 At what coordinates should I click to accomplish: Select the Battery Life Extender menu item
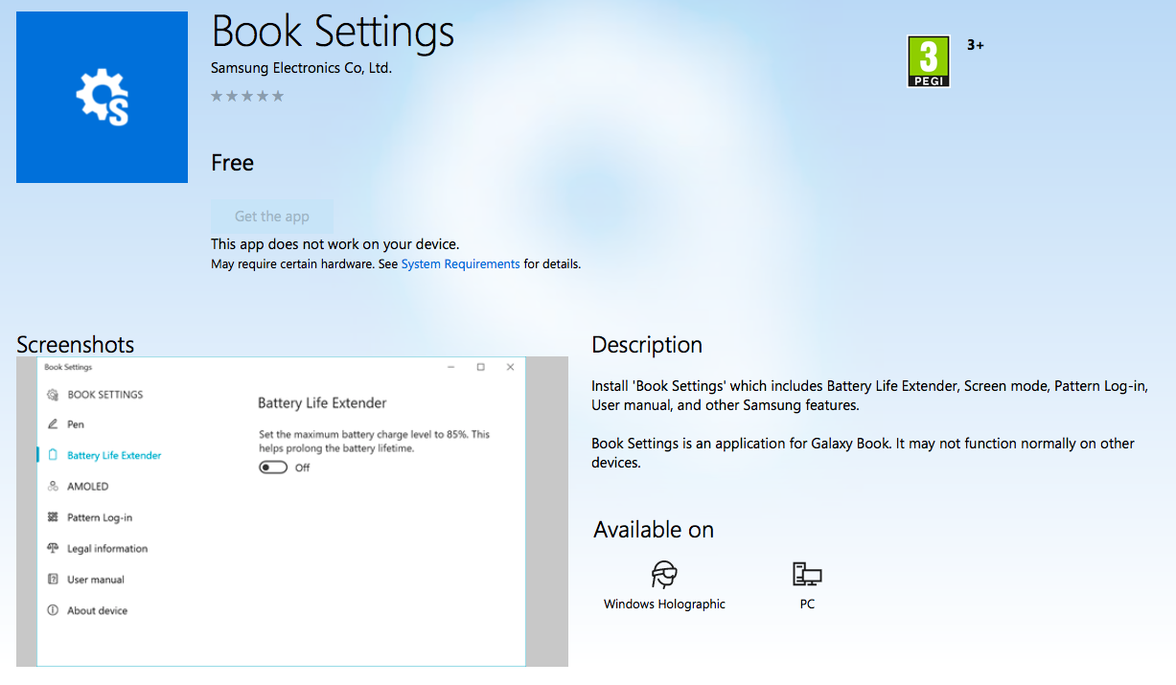pos(114,456)
